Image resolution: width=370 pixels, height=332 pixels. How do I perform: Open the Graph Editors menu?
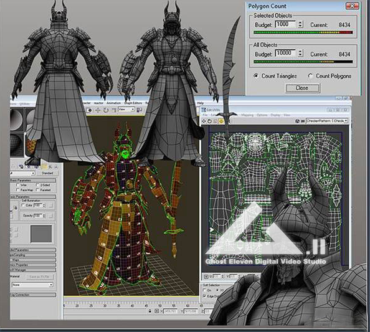tap(133, 103)
